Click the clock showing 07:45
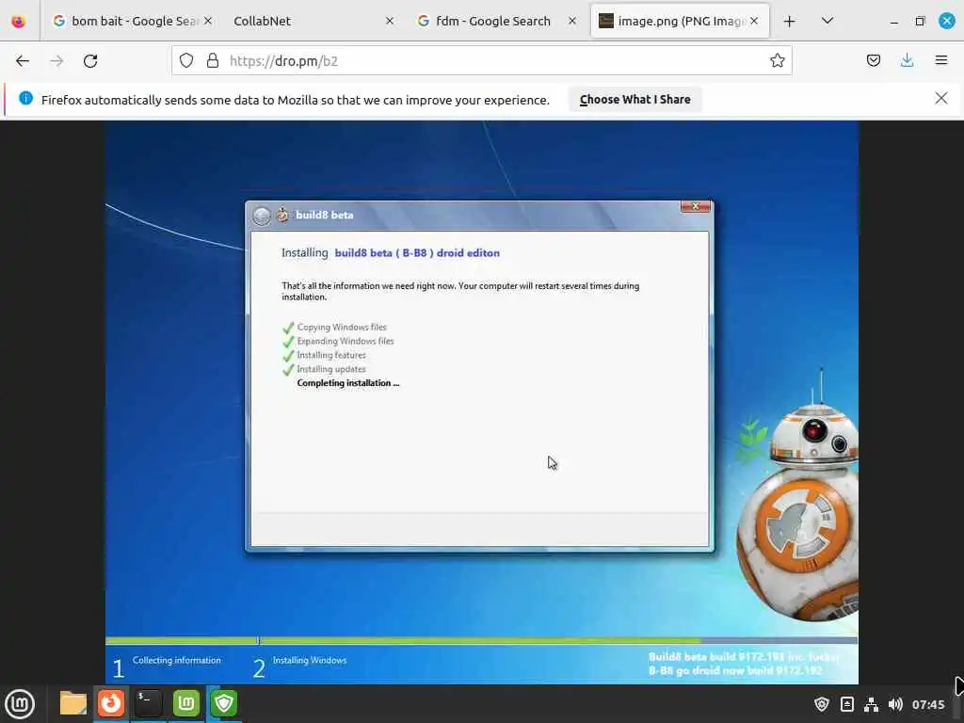The height and width of the screenshot is (723, 964). tap(928, 704)
